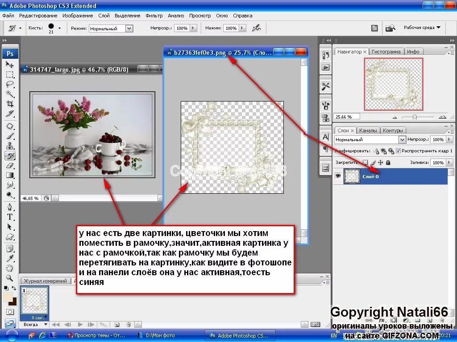Select the Custom Shape tool
This screenshot has height=342, width=457.
pos(10,237)
